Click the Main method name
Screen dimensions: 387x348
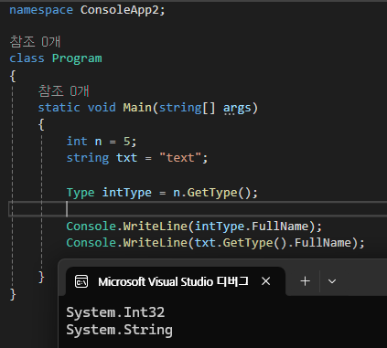137,108
